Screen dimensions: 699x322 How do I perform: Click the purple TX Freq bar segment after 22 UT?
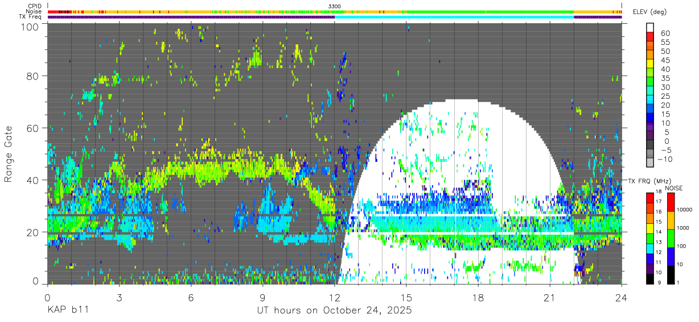click(598, 17)
